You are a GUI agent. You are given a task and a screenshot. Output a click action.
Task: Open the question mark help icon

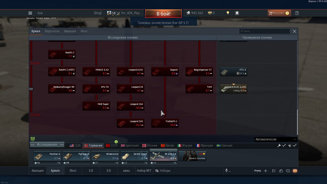pyautogui.click(x=297, y=13)
